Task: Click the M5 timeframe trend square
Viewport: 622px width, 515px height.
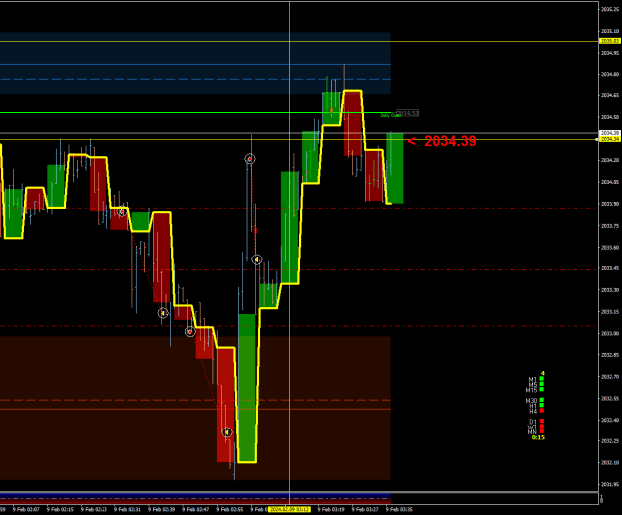Action: (542, 384)
